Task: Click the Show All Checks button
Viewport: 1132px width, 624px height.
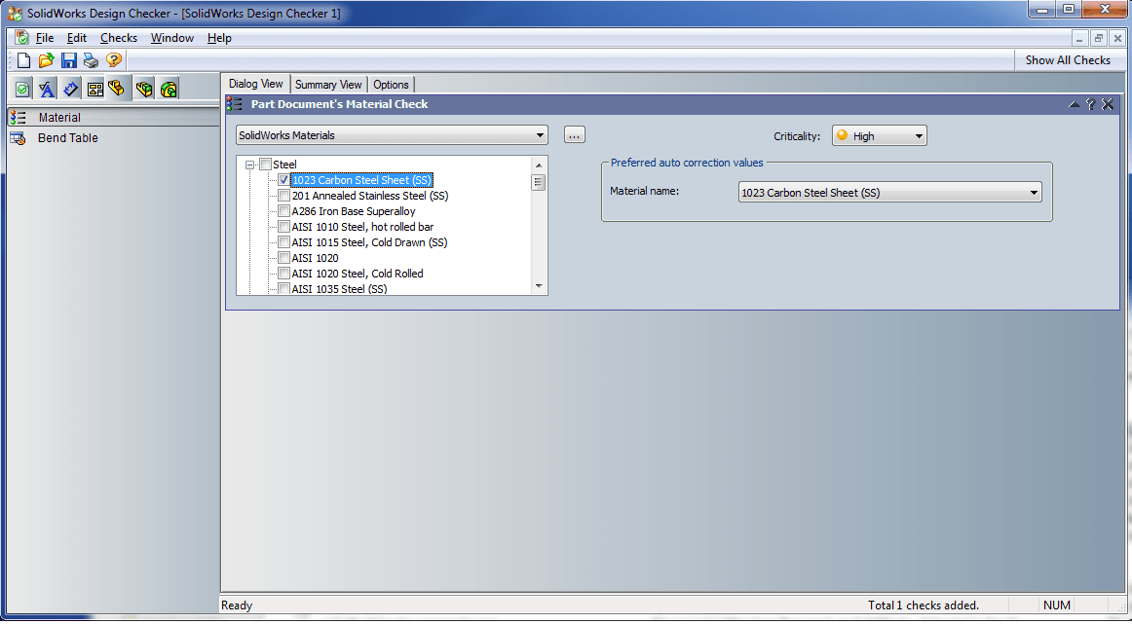Action: 1068,60
